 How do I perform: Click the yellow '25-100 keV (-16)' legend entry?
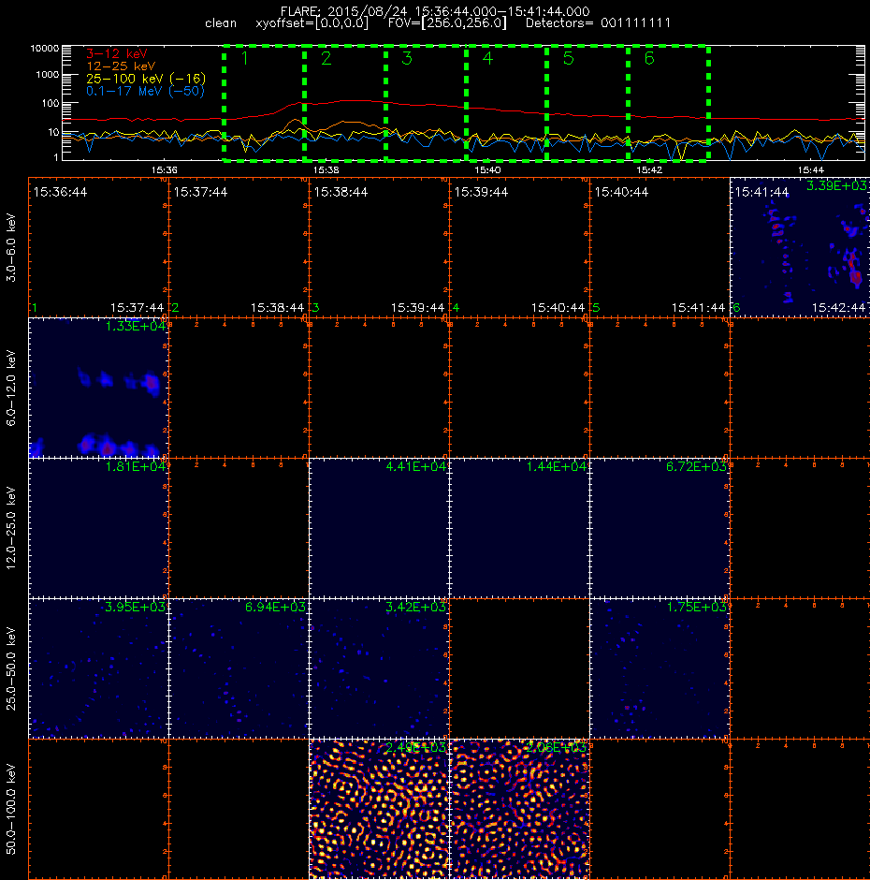pyautogui.click(x=146, y=79)
